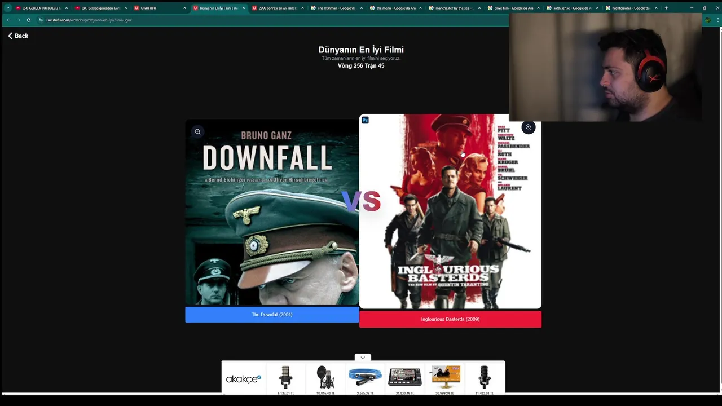Click the browser back navigation arrow

click(x=8, y=20)
